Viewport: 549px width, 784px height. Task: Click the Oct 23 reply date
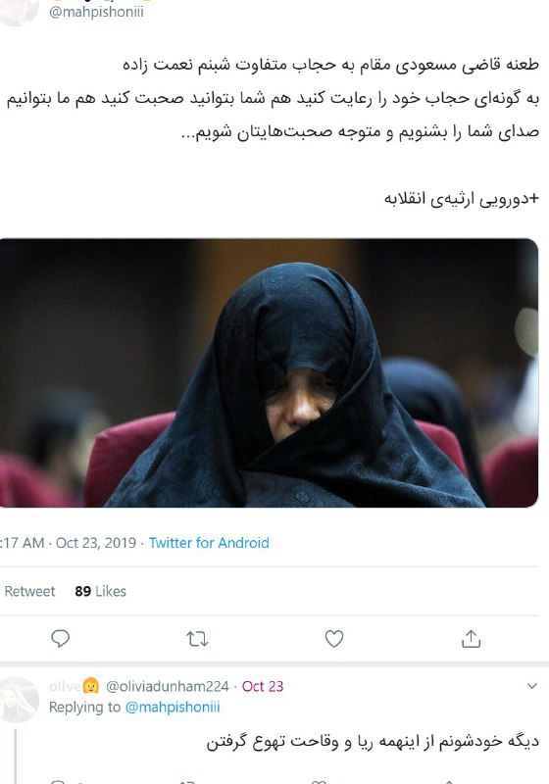[x=263, y=687]
